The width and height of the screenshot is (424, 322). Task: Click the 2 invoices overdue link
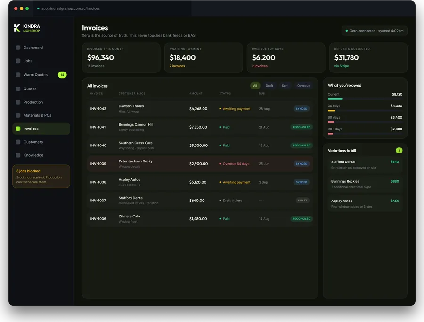(x=260, y=66)
